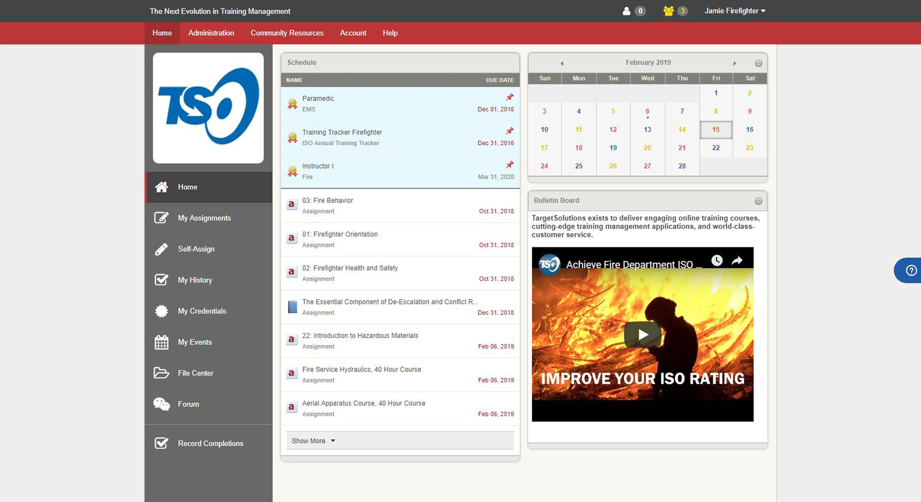
Task: Open the File Center folder icon
Action: tap(161, 373)
